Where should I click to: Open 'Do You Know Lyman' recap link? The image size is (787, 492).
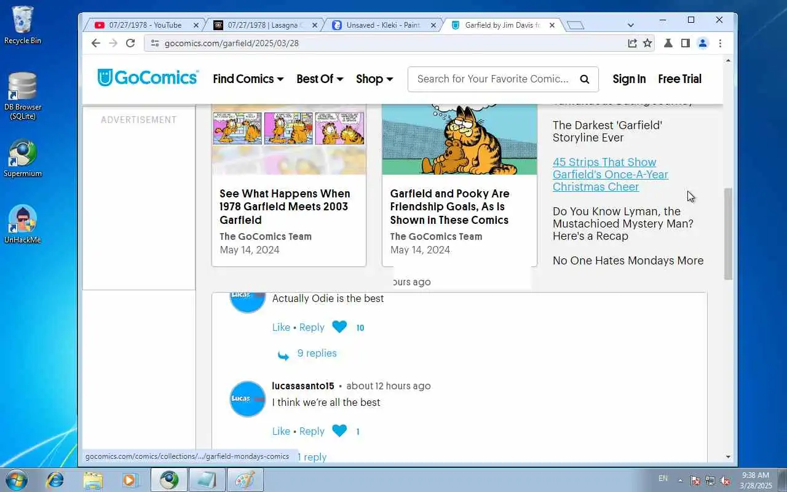(623, 223)
